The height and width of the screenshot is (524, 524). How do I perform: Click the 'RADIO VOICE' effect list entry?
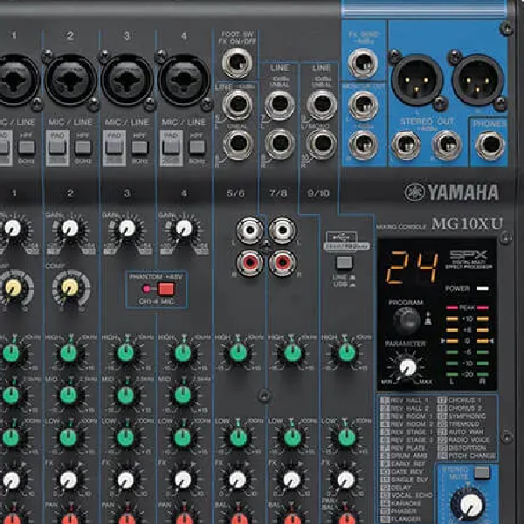(469, 439)
